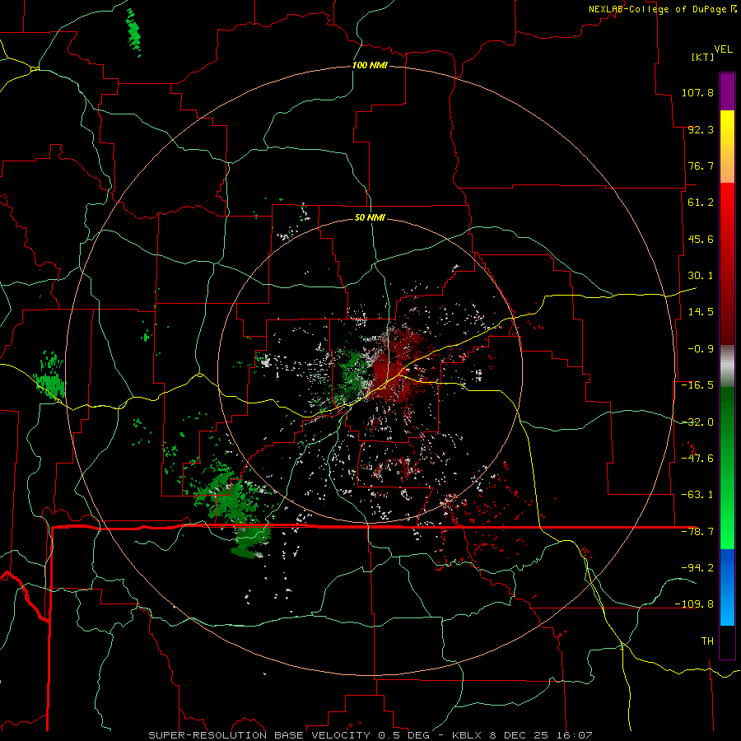Click the purple top segment of color bar

pos(727,91)
